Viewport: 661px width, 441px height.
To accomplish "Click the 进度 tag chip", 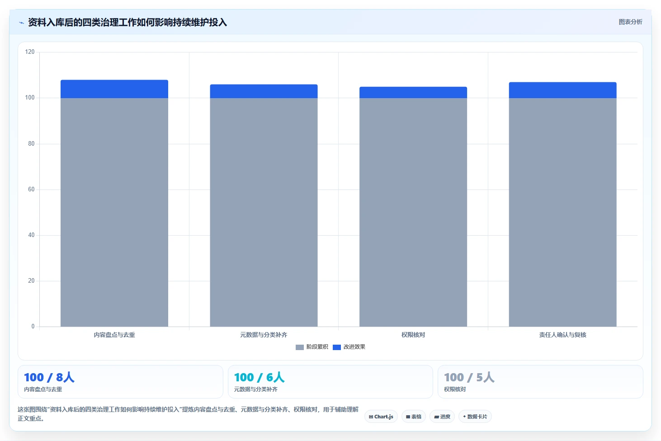I will pyautogui.click(x=442, y=417).
